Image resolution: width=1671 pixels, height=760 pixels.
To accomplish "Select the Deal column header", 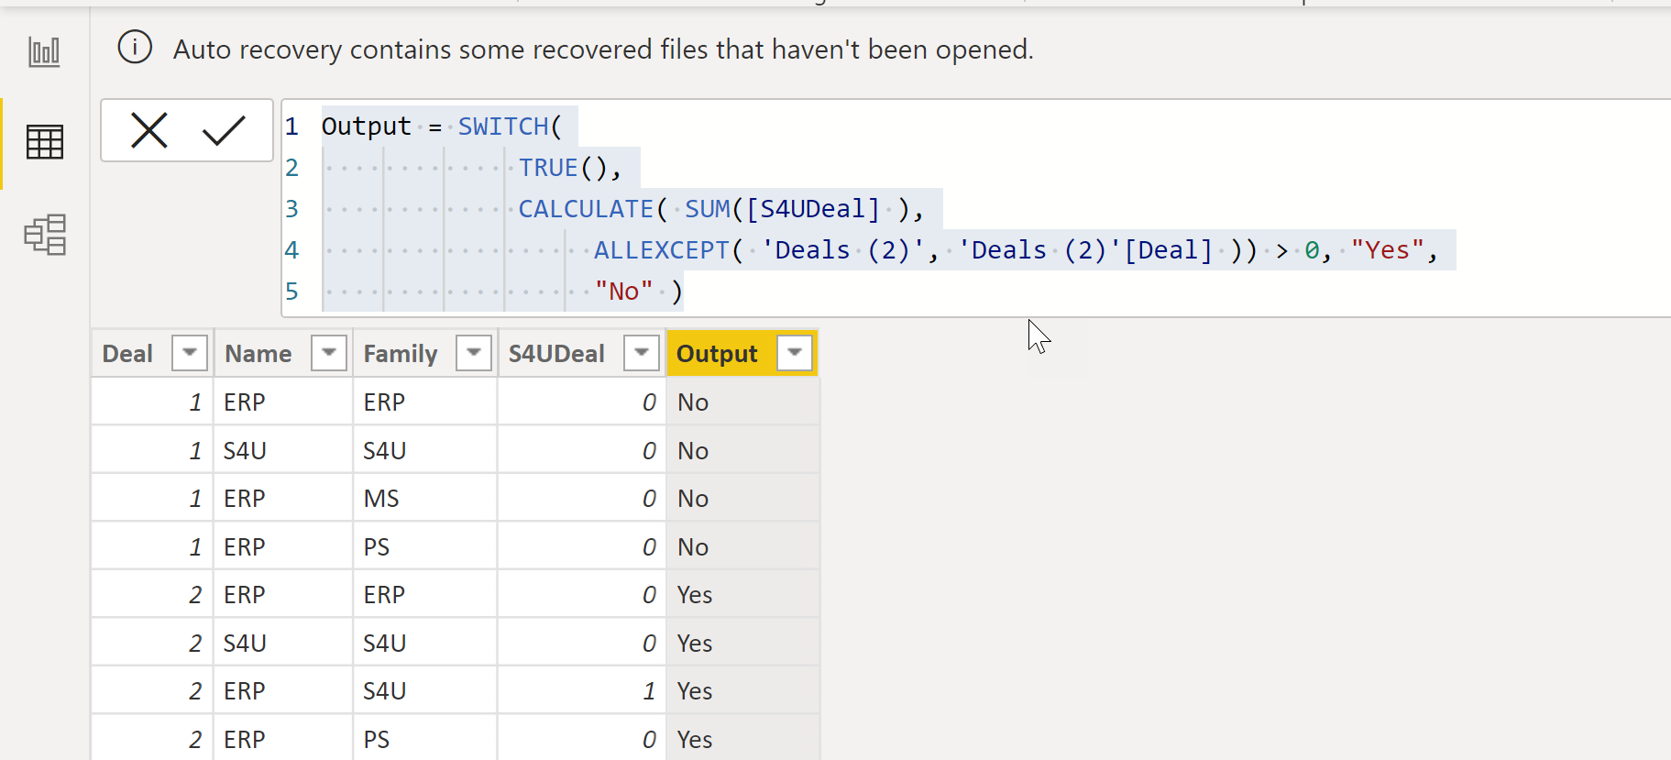I will [x=153, y=353].
